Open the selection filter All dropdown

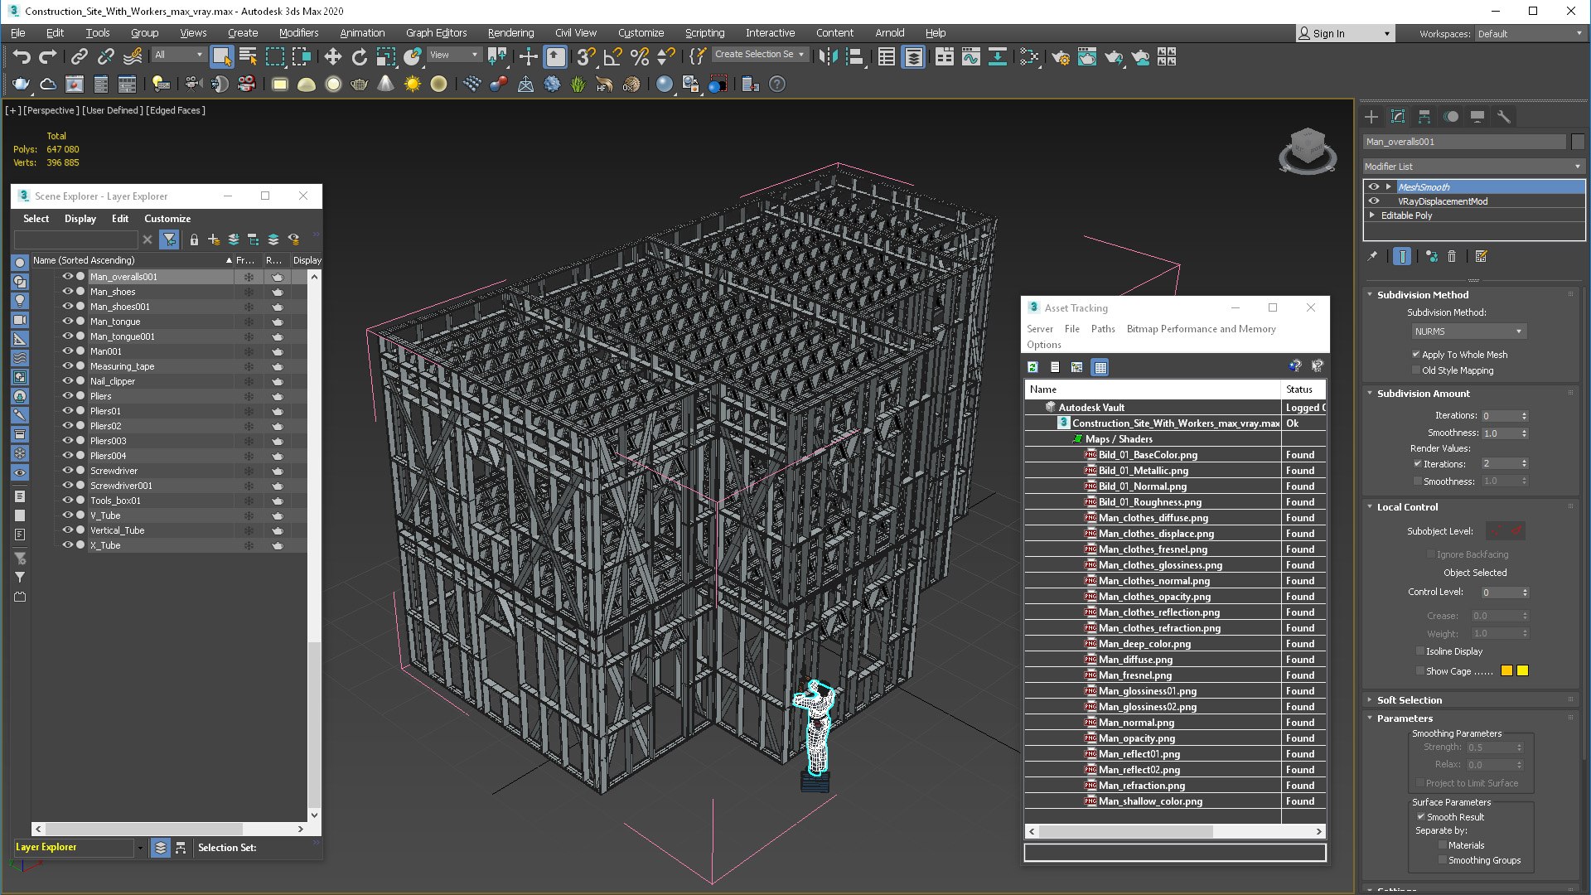(x=178, y=55)
